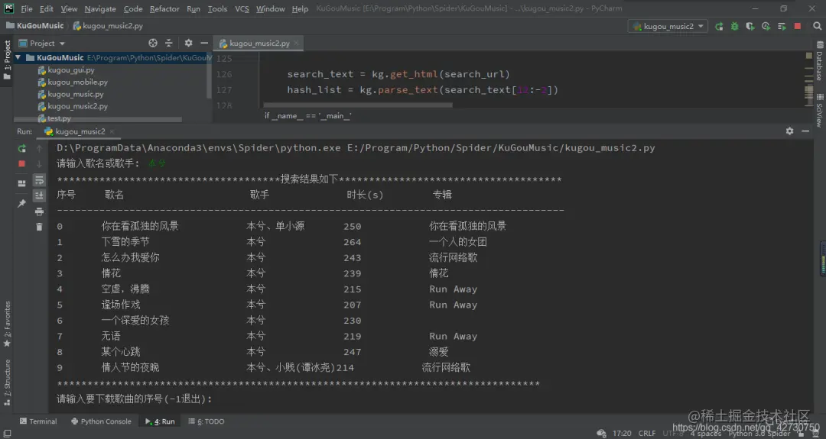The height and width of the screenshot is (439, 826).
Task: Print the console output
Action: pyautogui.click(x=39, y=211)
